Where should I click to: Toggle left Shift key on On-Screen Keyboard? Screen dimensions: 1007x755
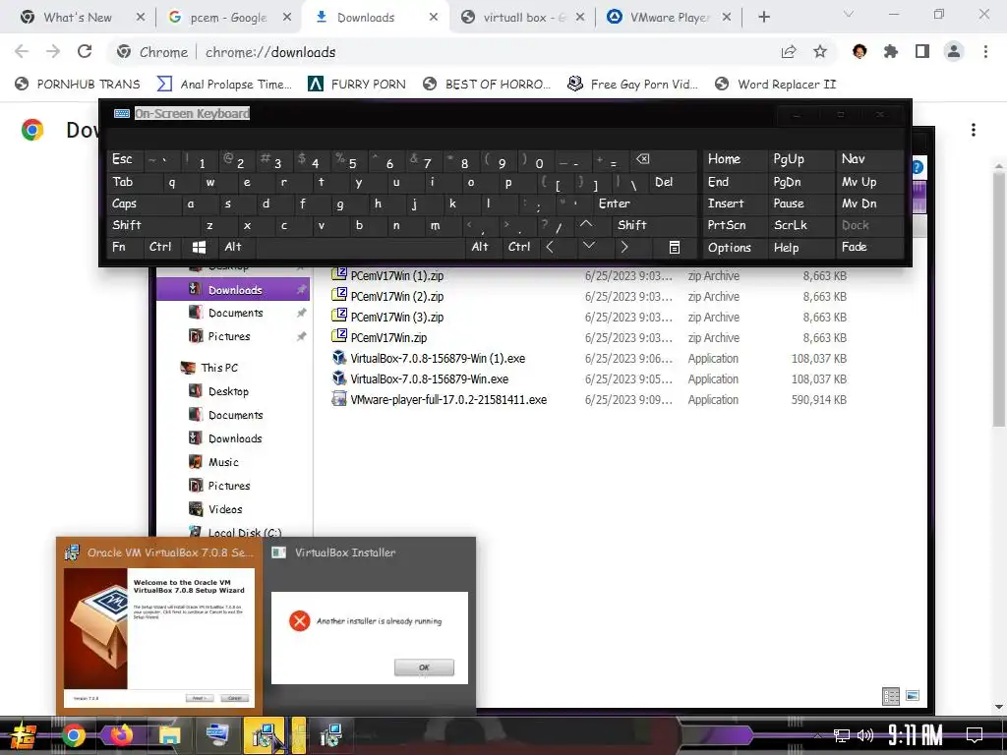(152, 225)
